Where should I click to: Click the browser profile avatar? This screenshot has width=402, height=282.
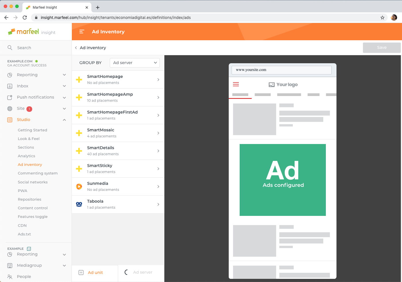[394, 18]
